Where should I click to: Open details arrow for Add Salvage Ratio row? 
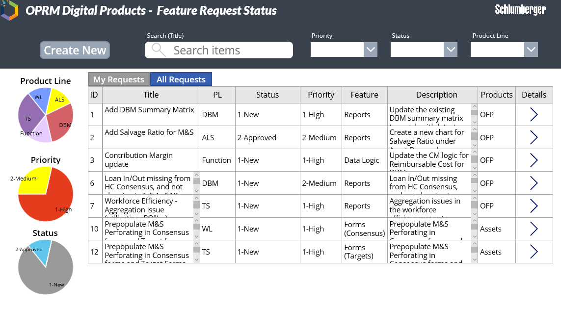534,137
